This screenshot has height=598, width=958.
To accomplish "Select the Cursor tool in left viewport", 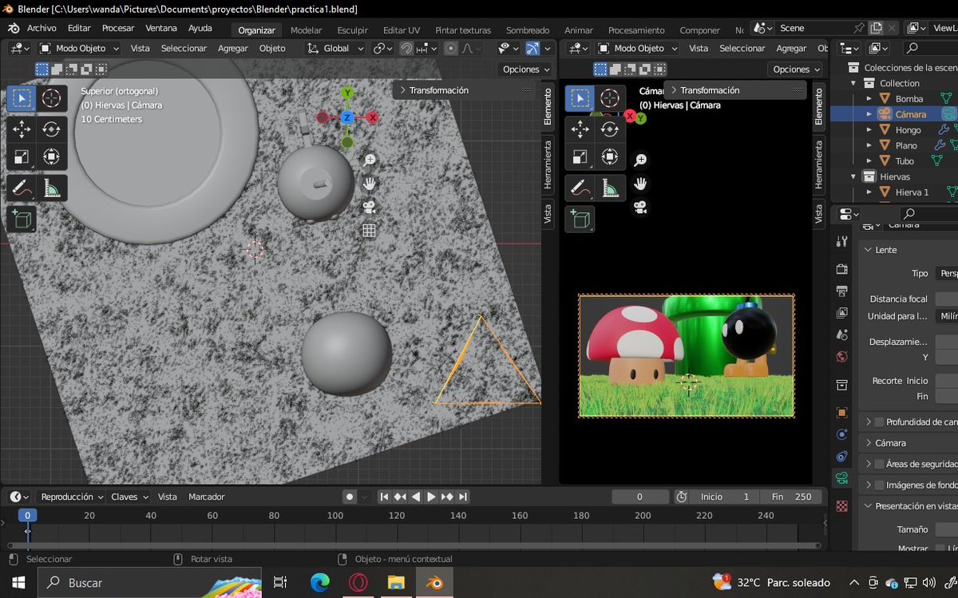I will tap(52, 99).
